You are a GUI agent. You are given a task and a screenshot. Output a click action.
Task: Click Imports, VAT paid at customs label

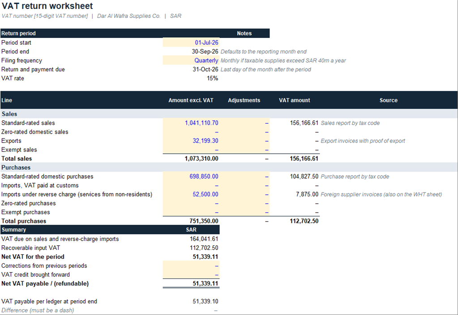40,185
